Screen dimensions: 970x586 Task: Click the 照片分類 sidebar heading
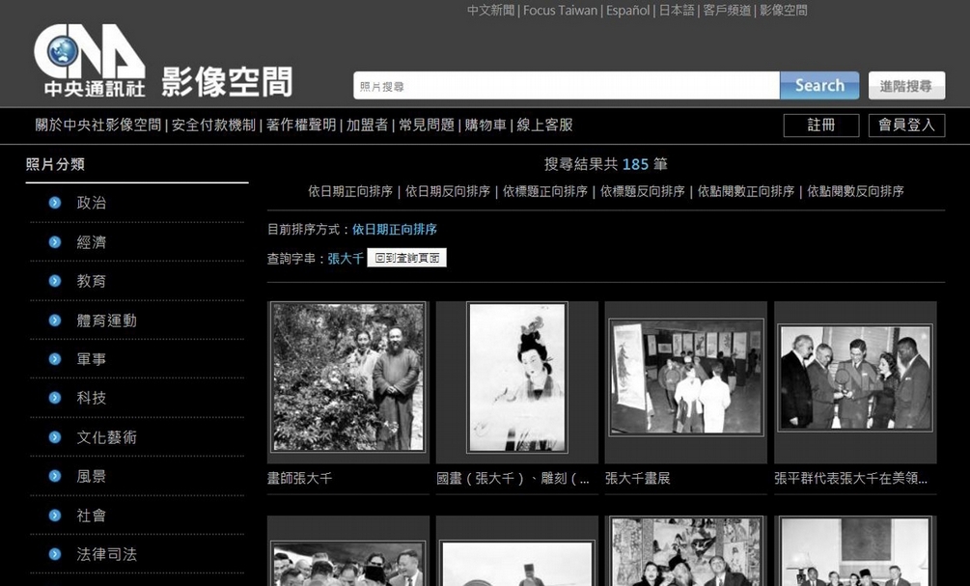pyautogui.click(x=55, y=164)
